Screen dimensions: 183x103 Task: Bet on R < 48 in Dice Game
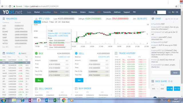coord(170,89)
